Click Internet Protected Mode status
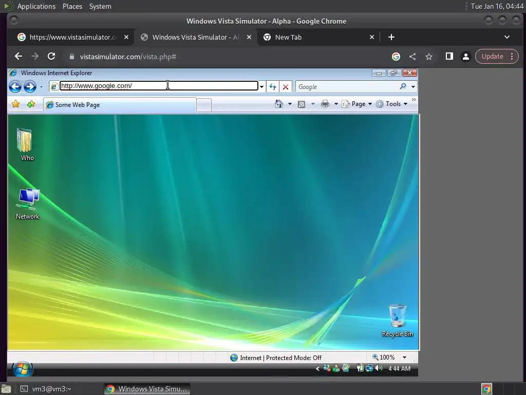Image resolution: width=526 pixels, height=395 pixels. tap(276, 358)
